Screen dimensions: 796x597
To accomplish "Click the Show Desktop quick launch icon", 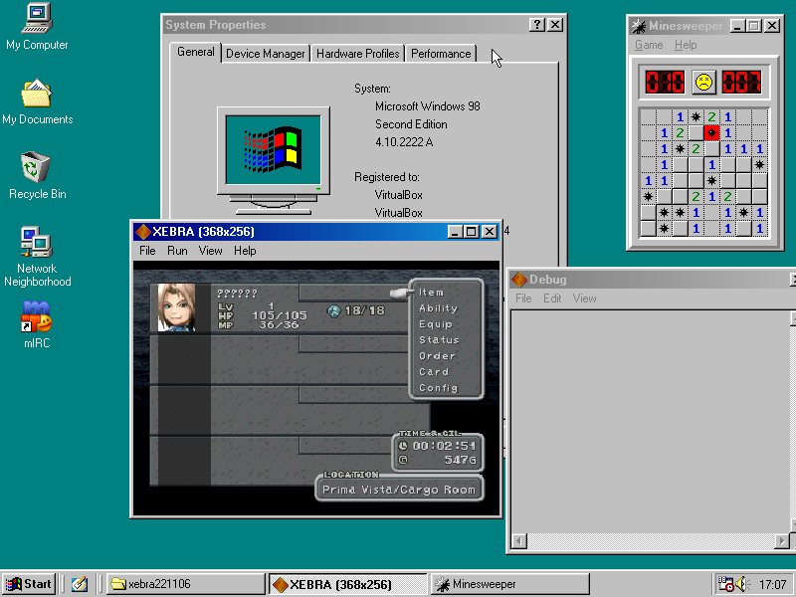I will (80, 584).
